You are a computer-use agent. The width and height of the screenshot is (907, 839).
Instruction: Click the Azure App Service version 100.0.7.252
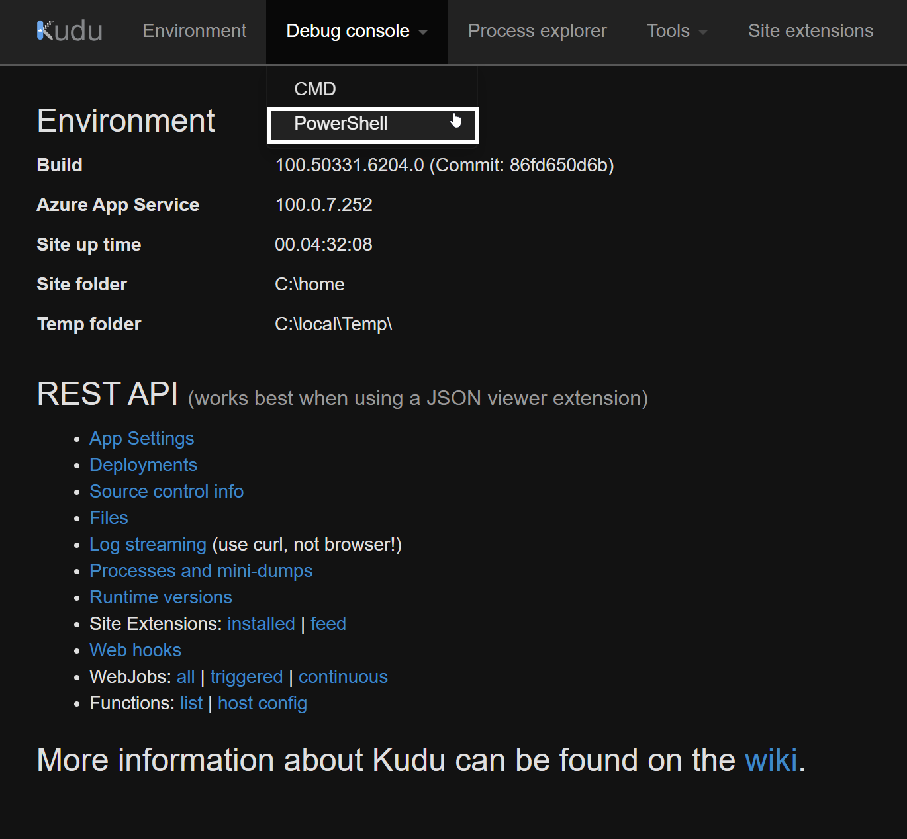324,205
